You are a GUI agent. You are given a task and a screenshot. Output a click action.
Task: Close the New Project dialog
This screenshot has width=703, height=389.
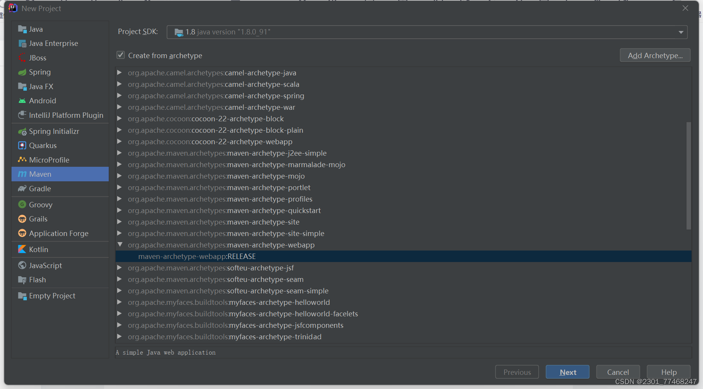tap(685, 8)
